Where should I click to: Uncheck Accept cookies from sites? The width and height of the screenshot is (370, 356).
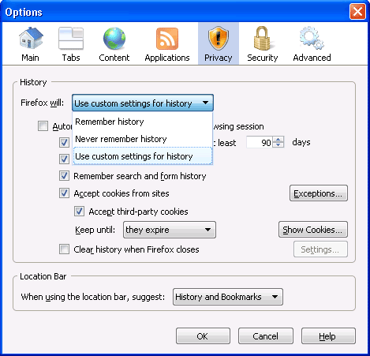tap(64, 193)
